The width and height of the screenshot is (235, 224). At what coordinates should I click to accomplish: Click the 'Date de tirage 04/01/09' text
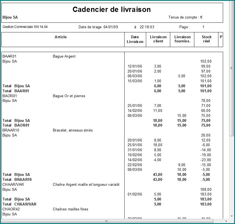pos(98,27)
